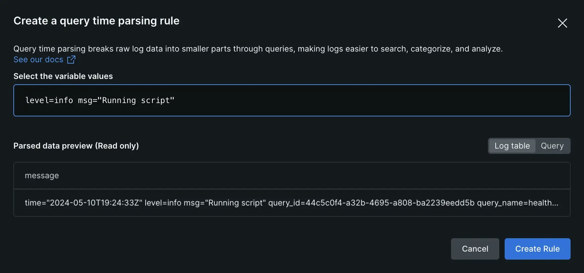Click the "Parsed data preview (Read only)" heading
Image resolution: width=584 pixels, height=273 pixels.
coord(76,146)
